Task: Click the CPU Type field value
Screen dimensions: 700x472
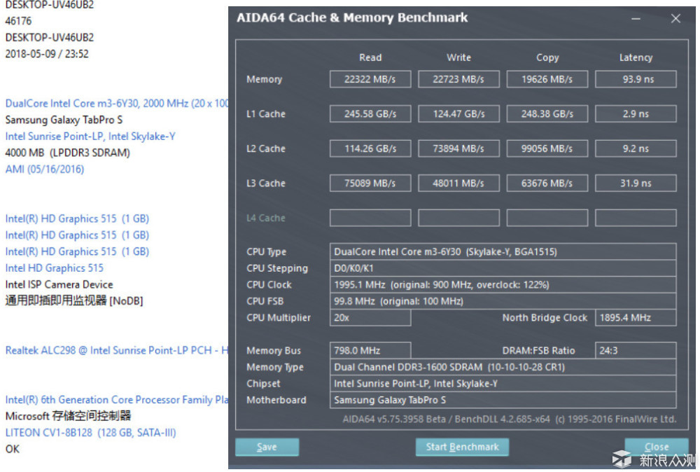Action: [x=503, y=252]
